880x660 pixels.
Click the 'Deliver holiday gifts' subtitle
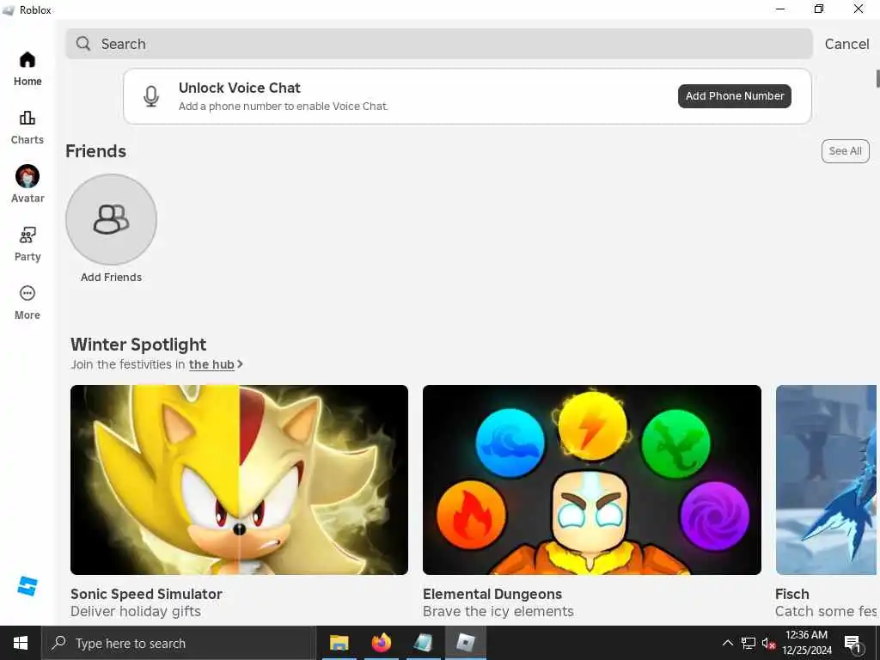coord(135,611)
